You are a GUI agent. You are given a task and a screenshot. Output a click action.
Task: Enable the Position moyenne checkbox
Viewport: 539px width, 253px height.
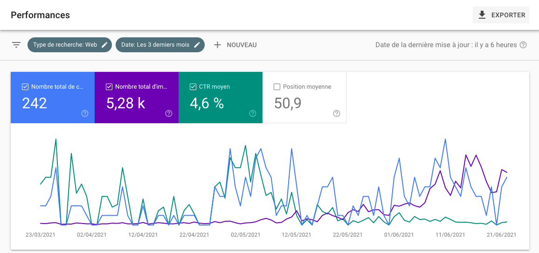(276, 87)
